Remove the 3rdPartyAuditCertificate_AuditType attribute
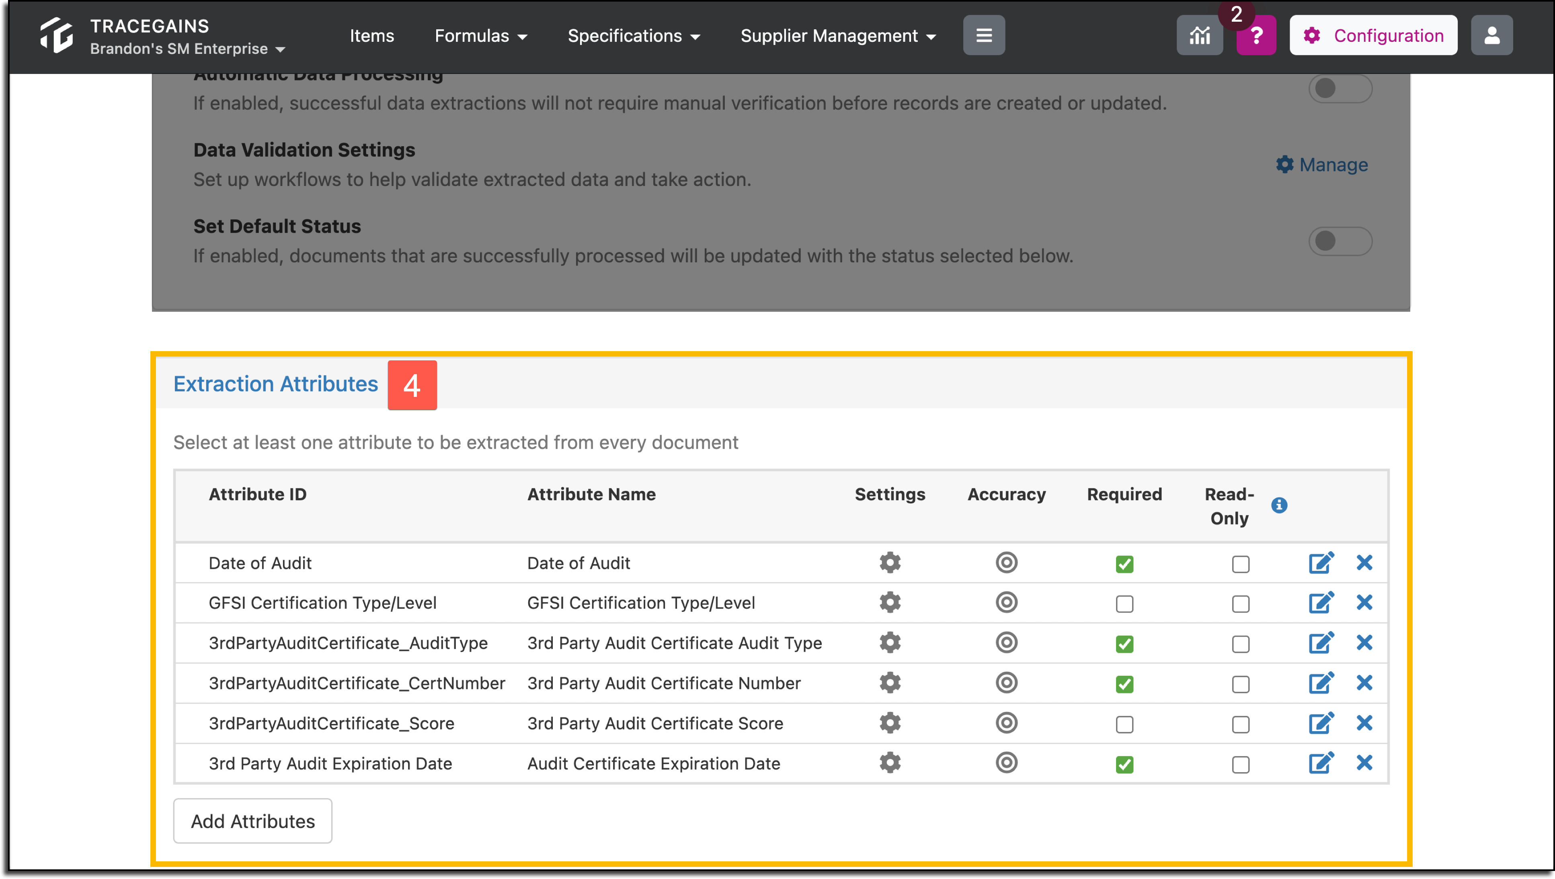Image resolution: width=1555 pixels, height=879 pixels. [1364, 643]
